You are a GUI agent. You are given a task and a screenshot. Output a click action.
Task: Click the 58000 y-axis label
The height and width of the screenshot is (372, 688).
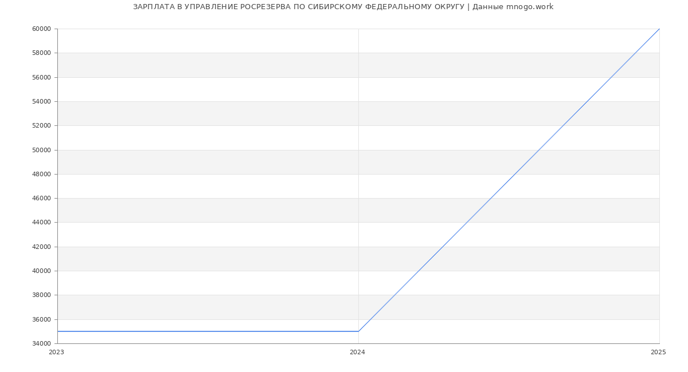(x=41, y=53)
